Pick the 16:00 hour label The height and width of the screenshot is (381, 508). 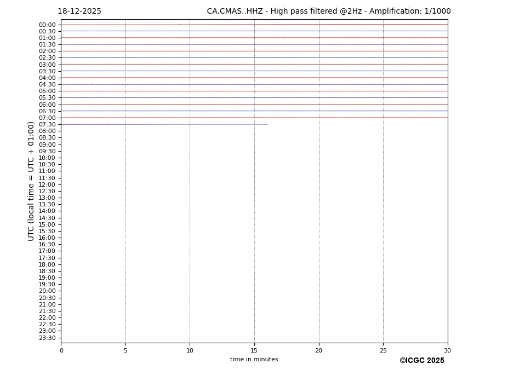tap(47, 238)
